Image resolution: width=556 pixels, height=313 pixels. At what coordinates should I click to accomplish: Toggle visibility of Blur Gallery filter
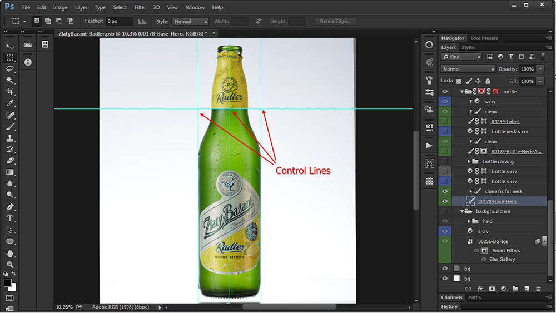click(484, 259)
